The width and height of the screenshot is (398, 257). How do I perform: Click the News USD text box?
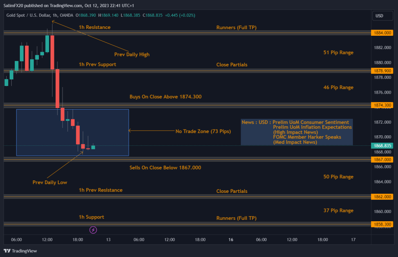point(297,132)
